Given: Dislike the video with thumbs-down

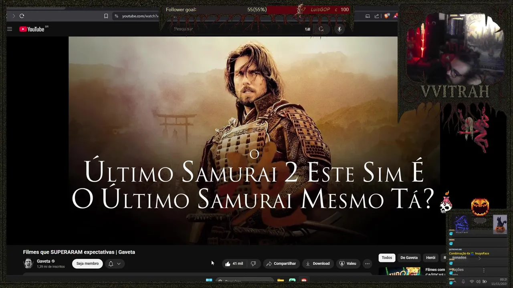Looking at the screenshot, I should coord(253,264).
